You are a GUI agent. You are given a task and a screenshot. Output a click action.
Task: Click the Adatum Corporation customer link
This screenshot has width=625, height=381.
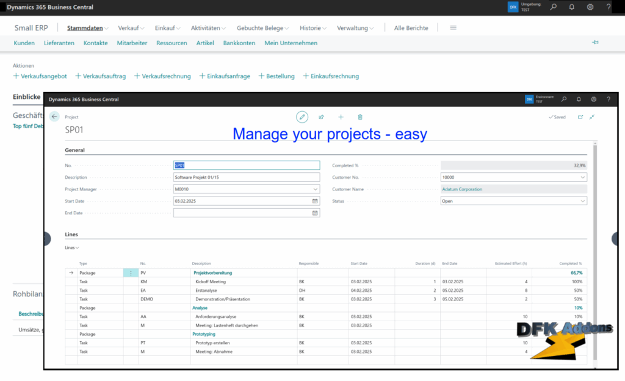pos(462,189)
